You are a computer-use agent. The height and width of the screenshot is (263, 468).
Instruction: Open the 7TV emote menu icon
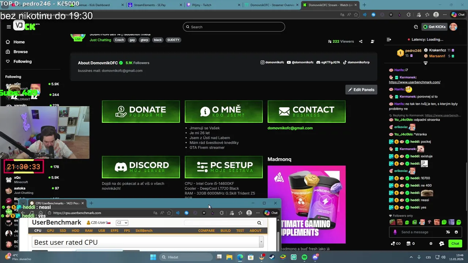click(x=448, y=232)
